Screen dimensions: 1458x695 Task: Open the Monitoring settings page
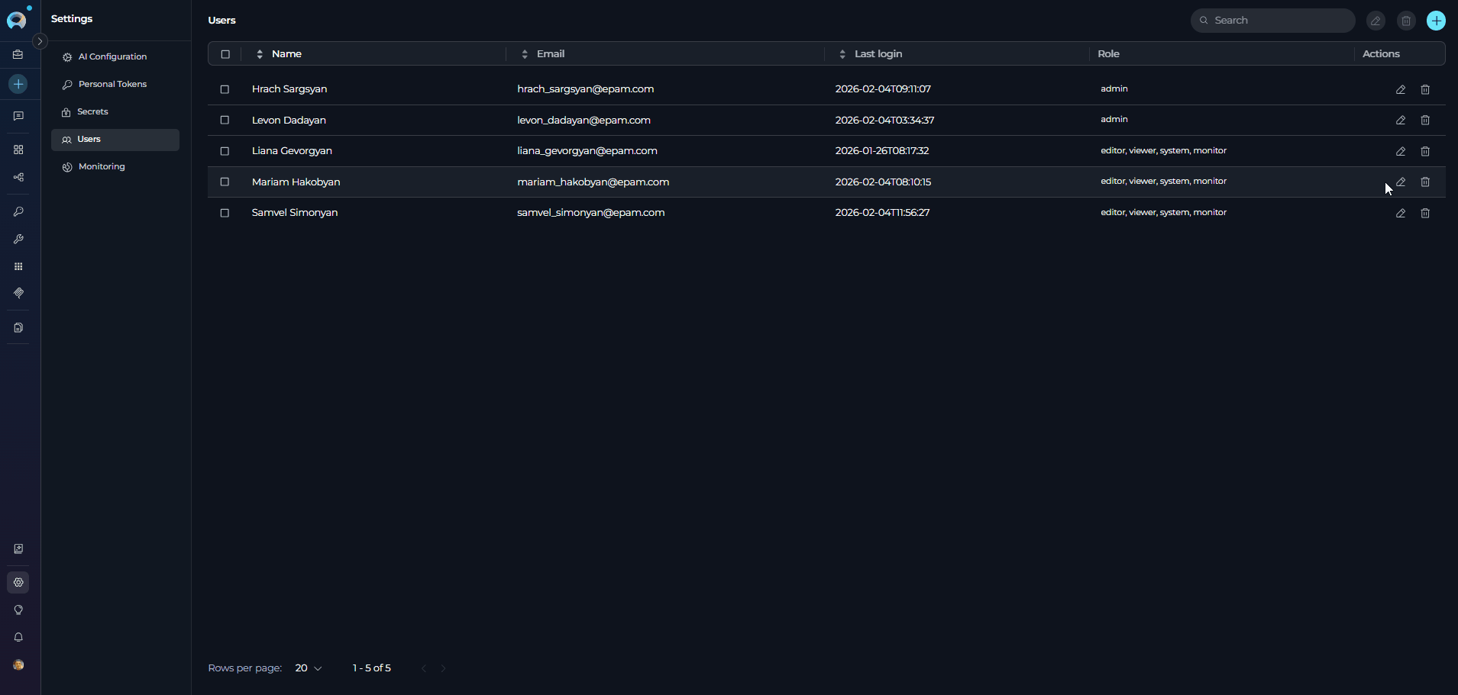(102, 167)
